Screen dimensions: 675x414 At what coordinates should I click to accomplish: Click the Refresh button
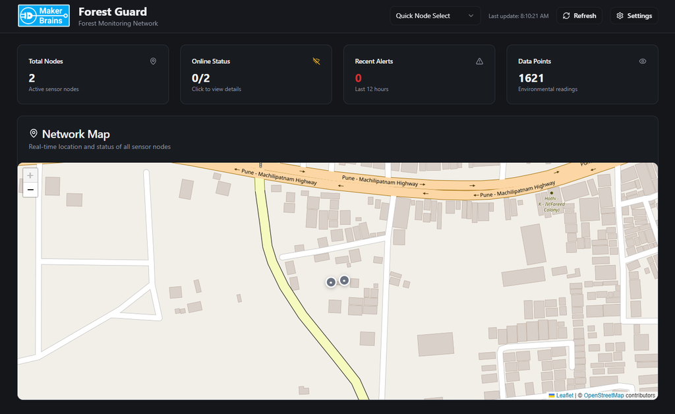coord(579,16)
